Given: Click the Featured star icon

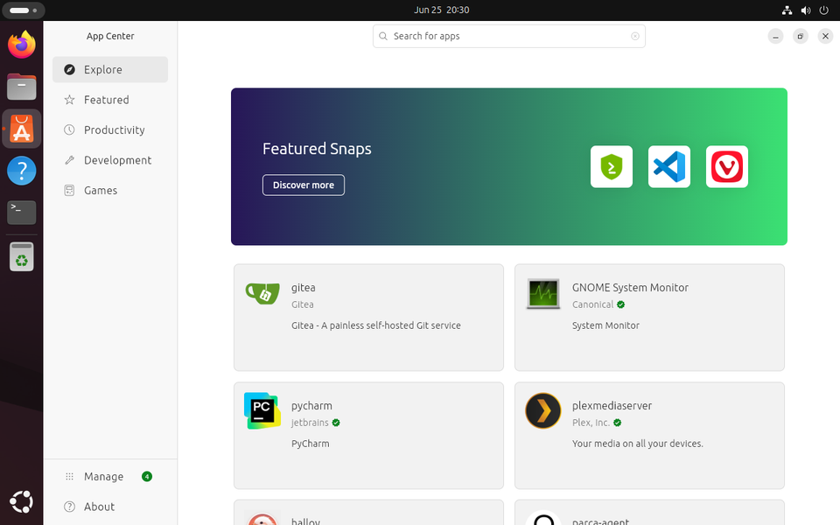Looking at the screenshot, I should (70, 100).
